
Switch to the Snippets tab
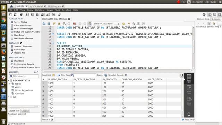pos(216,19)
